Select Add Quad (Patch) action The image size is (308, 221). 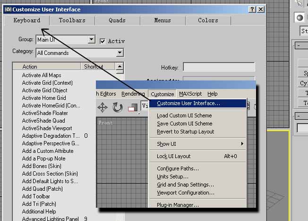(x=43, y=189)
